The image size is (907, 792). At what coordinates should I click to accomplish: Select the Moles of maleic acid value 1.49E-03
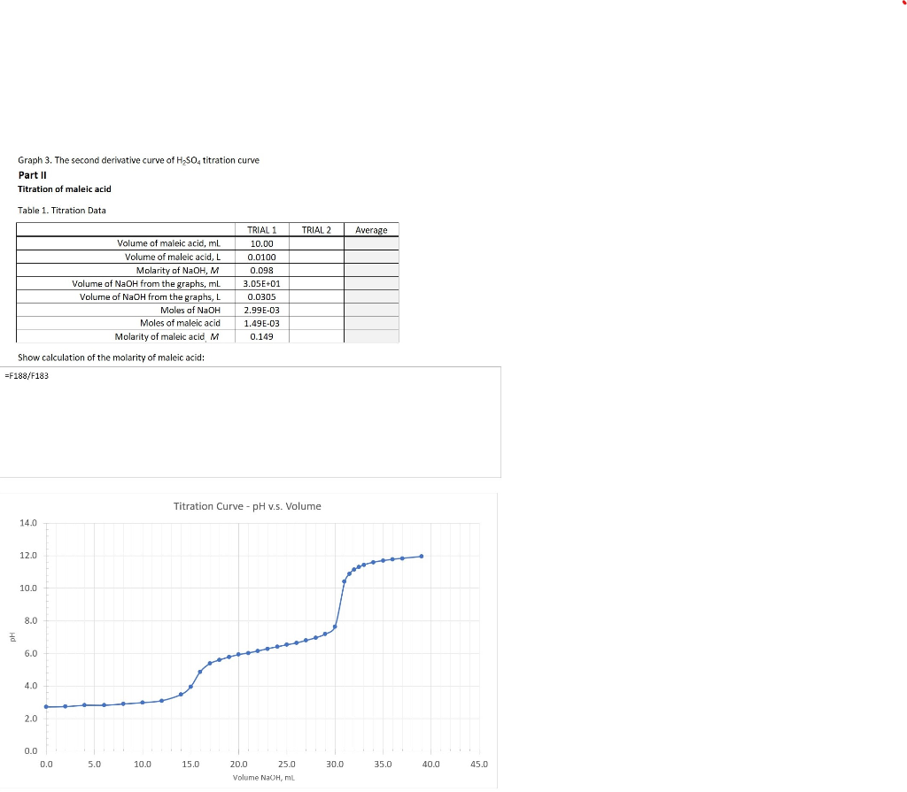click(262, 324)
